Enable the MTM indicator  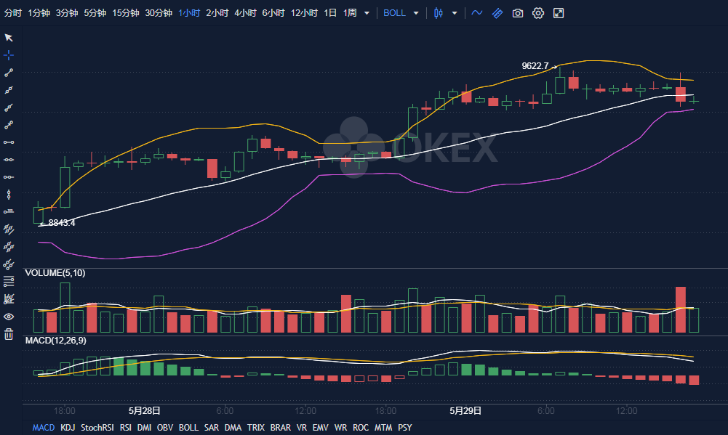(x=383, y=428)
